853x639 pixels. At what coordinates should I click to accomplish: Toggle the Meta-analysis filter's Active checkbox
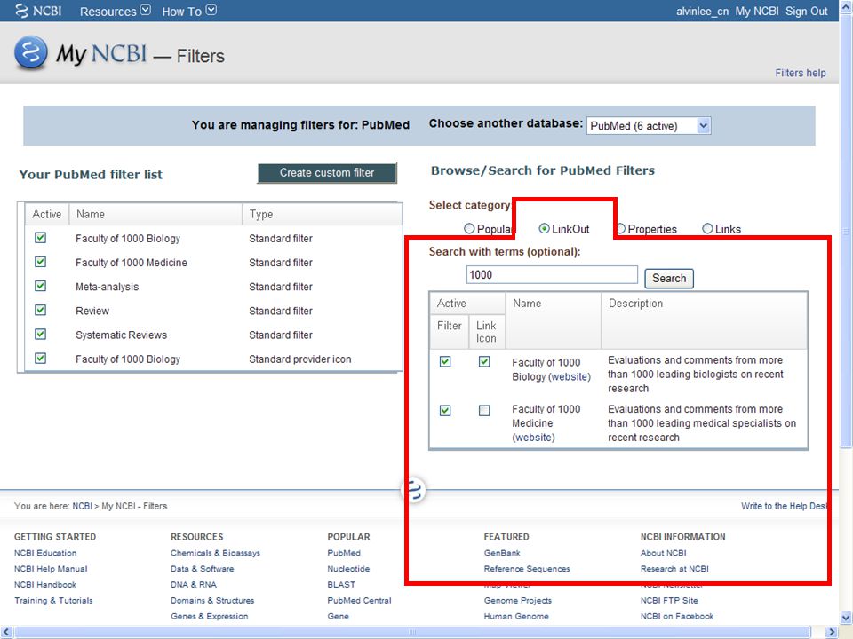[x=40, y=286]
